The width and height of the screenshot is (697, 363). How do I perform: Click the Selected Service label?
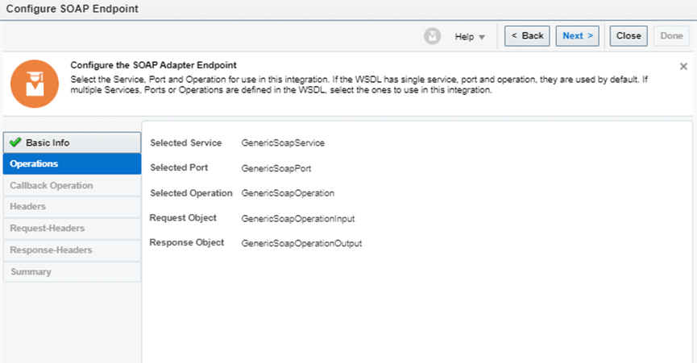click(186, 143)
